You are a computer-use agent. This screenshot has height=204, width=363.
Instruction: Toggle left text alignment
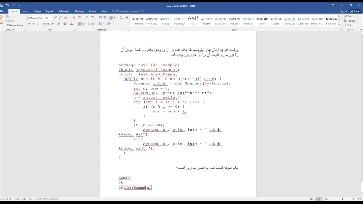80,24
